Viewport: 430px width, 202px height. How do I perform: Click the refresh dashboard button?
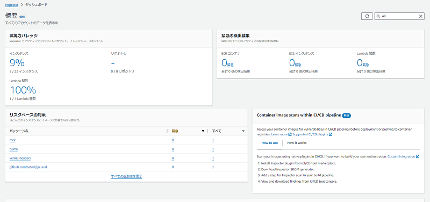367,16
